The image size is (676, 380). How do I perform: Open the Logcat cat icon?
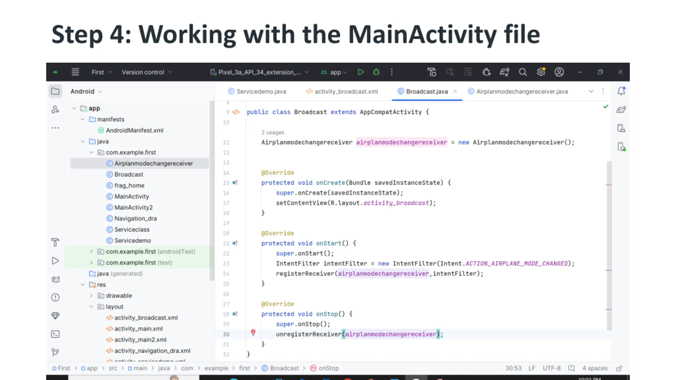click(x=55, y=279)
